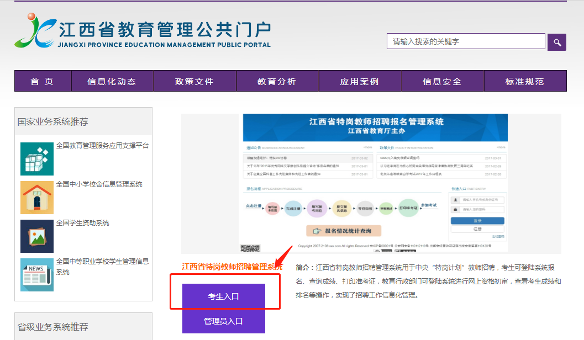Select the 教育分析 menu item
This screenshot has height=340, width=584.
277,81
